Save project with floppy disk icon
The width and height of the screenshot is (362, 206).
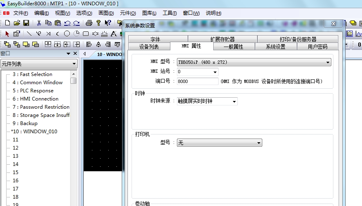pyautogui.click(x=26, y=23)
